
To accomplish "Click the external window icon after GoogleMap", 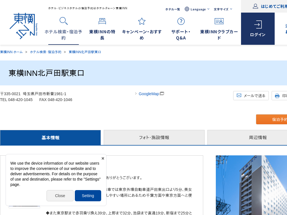I will [x=162, y=94].
